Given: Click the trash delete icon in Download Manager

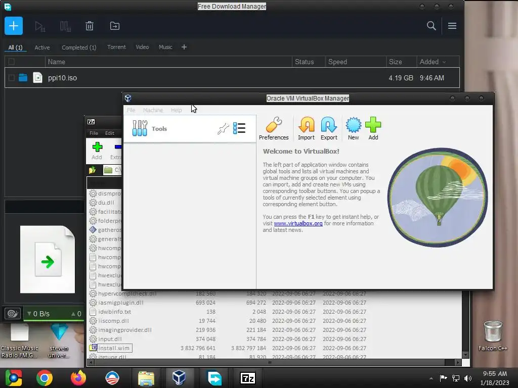Looking at the screenshot, I should (x=90, y=26).
